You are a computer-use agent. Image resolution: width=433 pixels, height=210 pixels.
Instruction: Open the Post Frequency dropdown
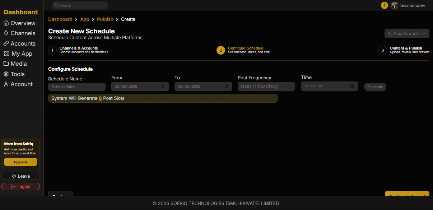coord(266,87)
